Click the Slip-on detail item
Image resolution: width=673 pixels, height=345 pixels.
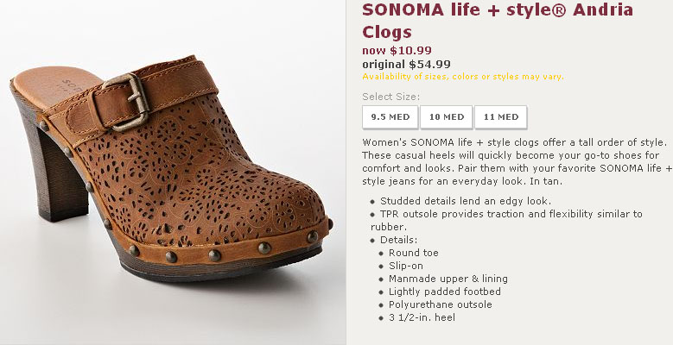pos(405,266)
